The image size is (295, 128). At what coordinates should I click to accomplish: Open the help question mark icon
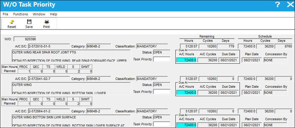277,5
